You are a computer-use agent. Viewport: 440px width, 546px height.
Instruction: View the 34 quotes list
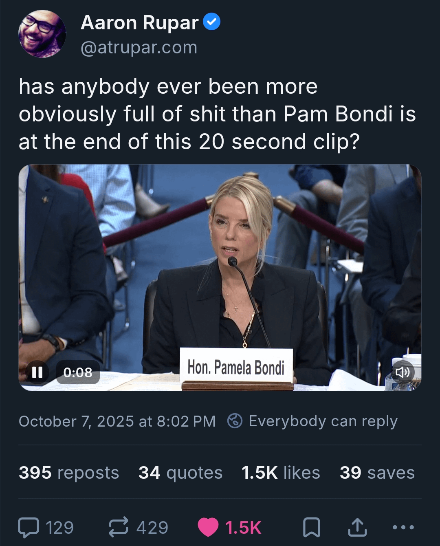coord(180,473)
